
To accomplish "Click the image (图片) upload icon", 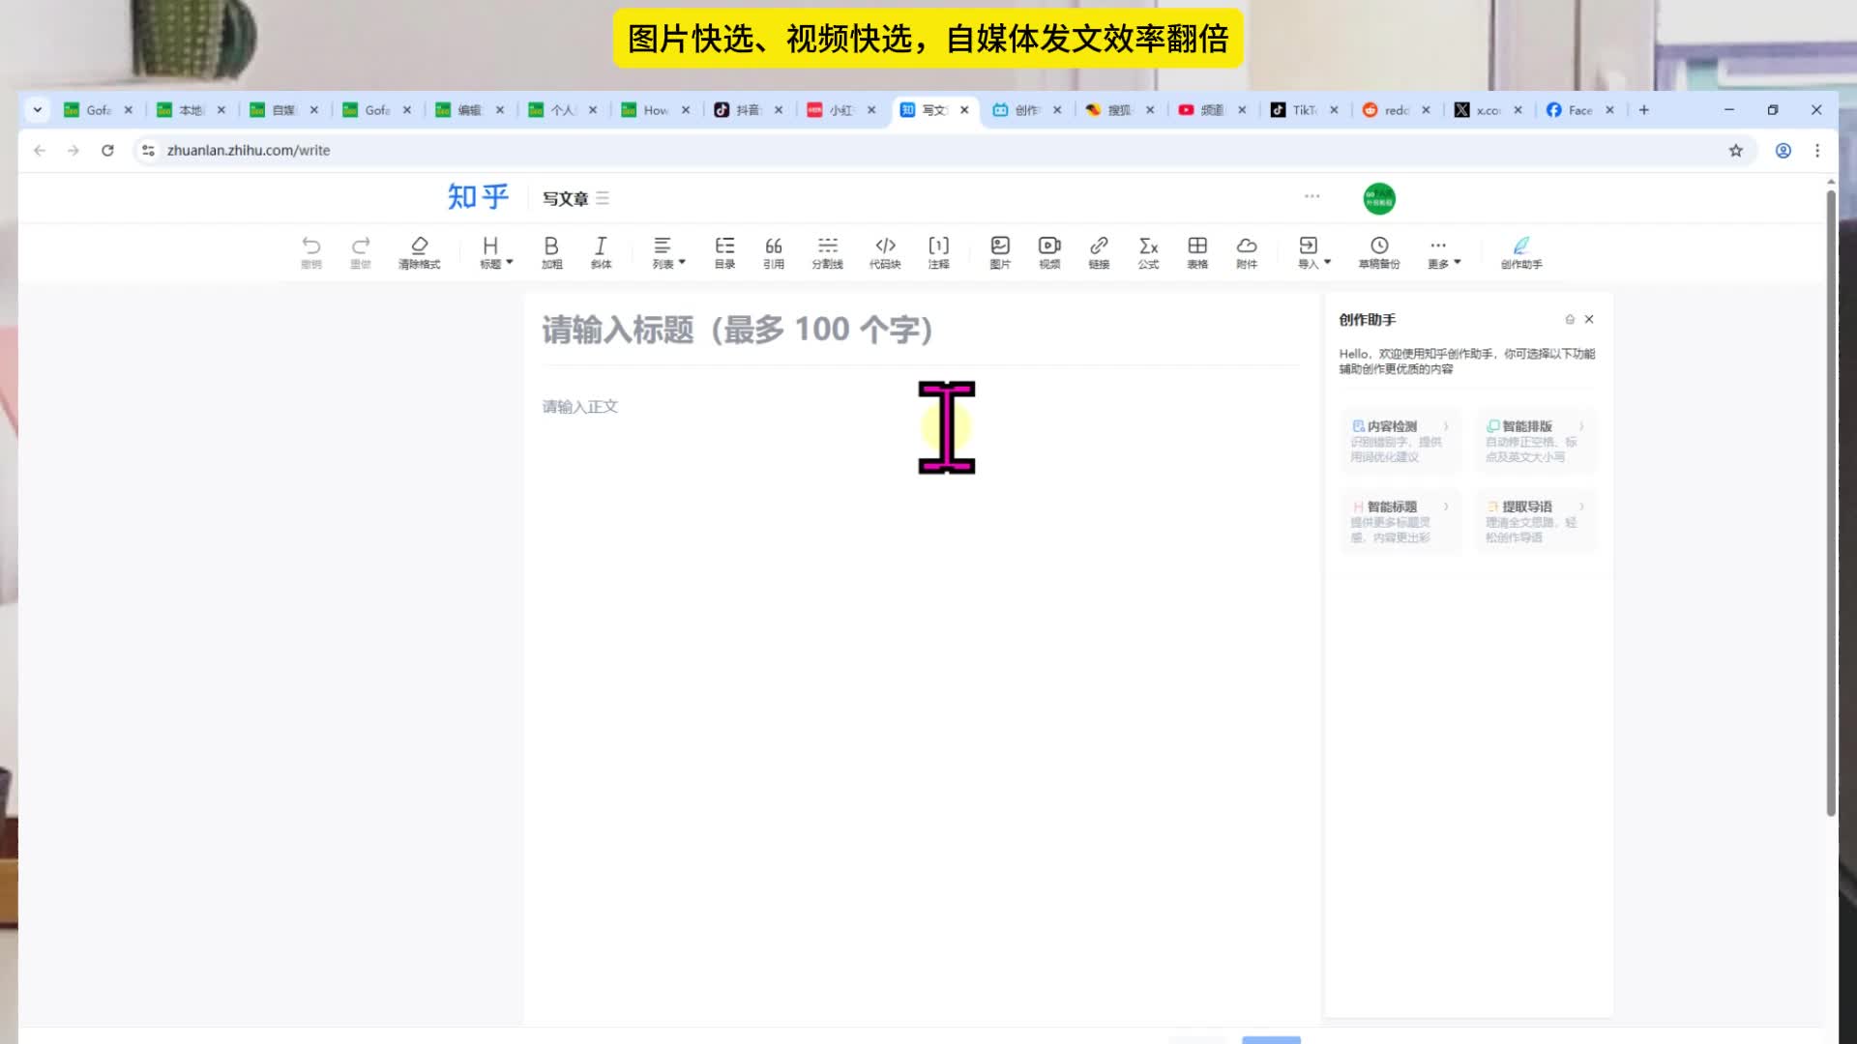I will coord(1000,251).
